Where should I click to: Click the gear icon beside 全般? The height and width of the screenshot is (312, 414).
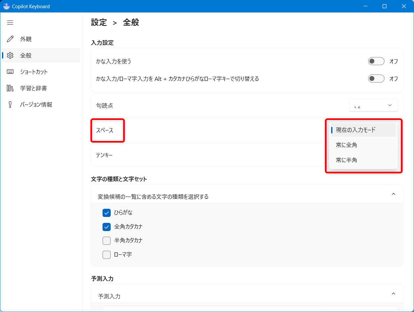click(10, 55)
